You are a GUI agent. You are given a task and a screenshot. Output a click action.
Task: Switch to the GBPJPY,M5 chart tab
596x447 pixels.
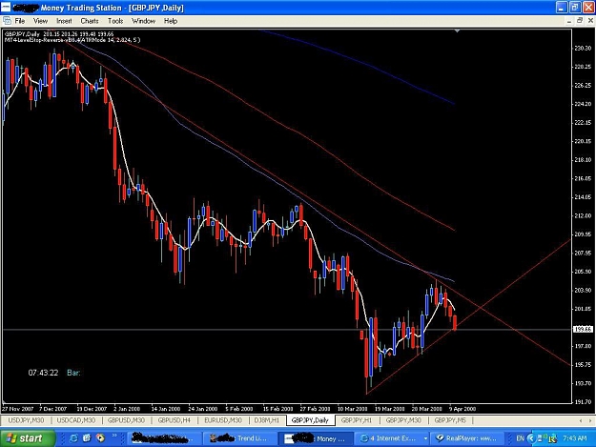click(x=450, y=420)
